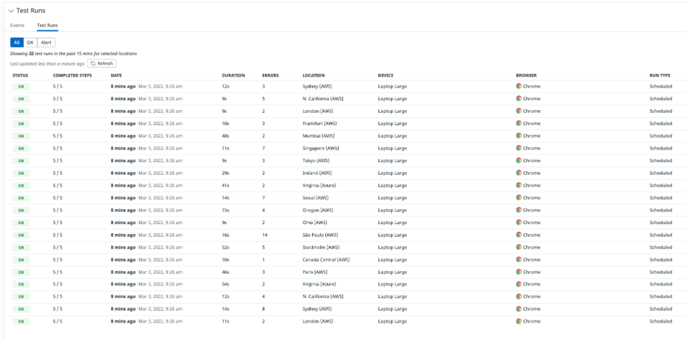The width and height of the screenshot is (687, 340).
Task: Switch to the Events tab
Action: pyautogui.click(x=17, y=26)
